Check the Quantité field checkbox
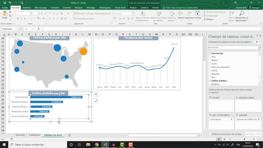The width and height of the screenshot is (263, 148). pos(210,74)
